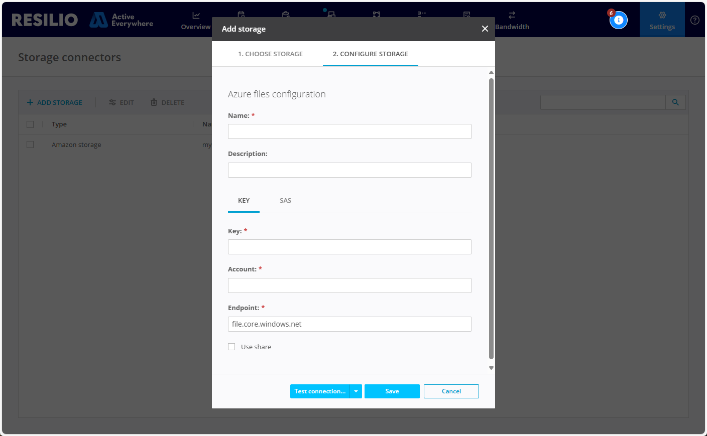Image resolution: width=707 pixels, height=436 pixels.
Task: Enable the Use share checkbox
Action: click(x=231, y=346)
